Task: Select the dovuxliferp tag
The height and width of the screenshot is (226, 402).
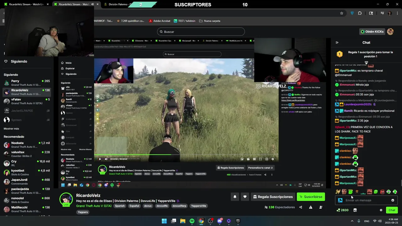Action: pos(179,206)
